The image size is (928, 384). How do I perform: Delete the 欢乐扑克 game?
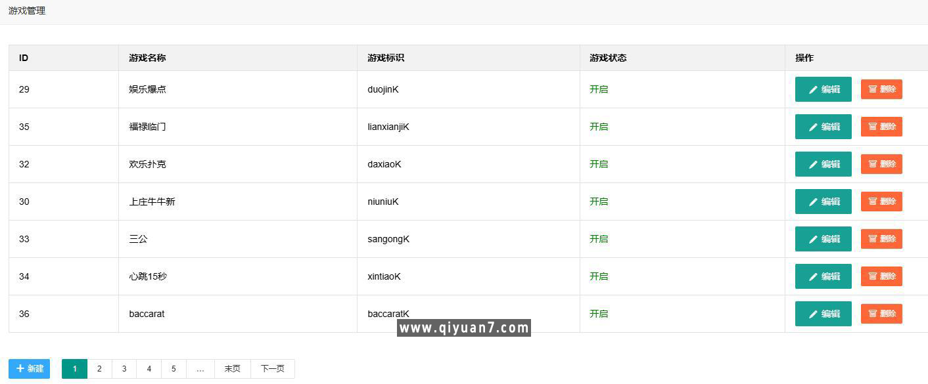tap(881, 164)
